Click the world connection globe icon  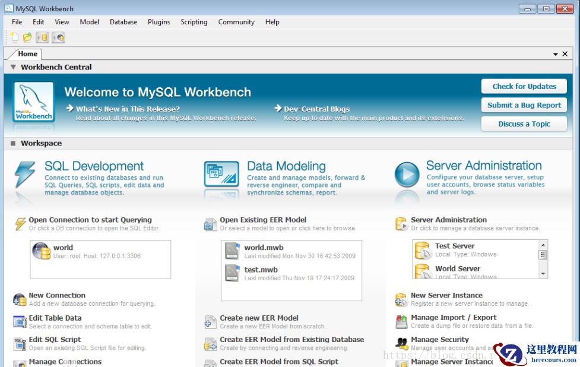click(x=41, y=251)
